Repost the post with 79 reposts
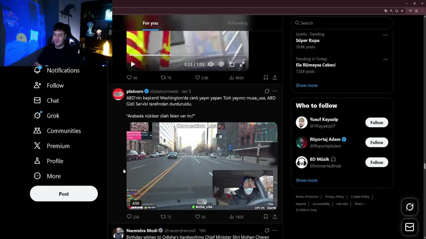This screenshot has width=426, height=239. (x=166, y=78)
